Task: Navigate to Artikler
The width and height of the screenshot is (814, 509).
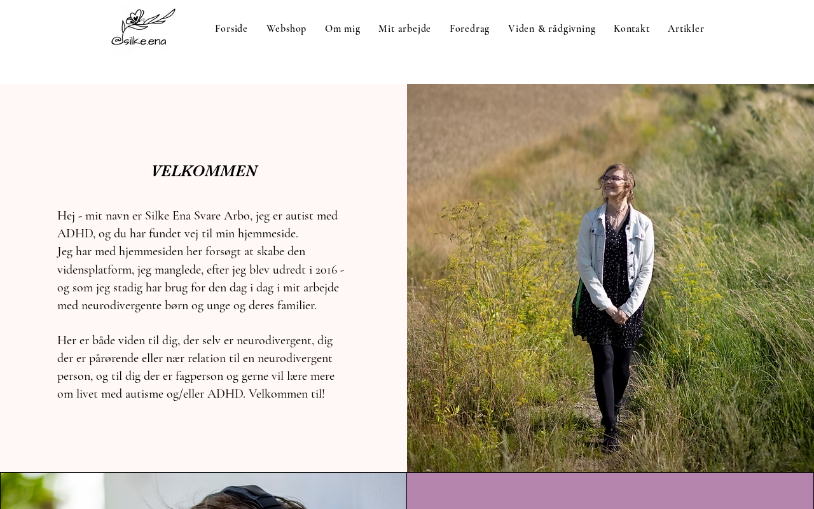Action: pos(686,29)
